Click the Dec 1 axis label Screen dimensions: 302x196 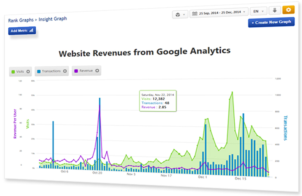pos(202,177)
